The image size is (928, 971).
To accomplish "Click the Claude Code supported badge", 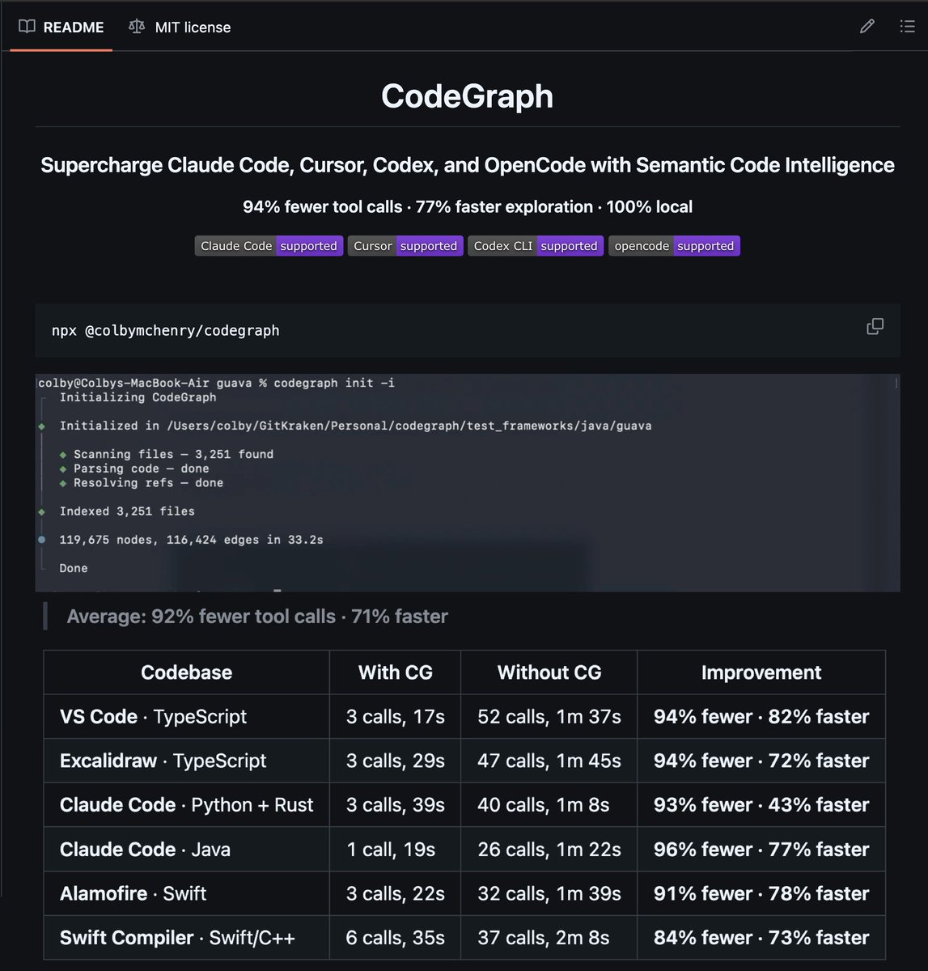I will (269, 246).
